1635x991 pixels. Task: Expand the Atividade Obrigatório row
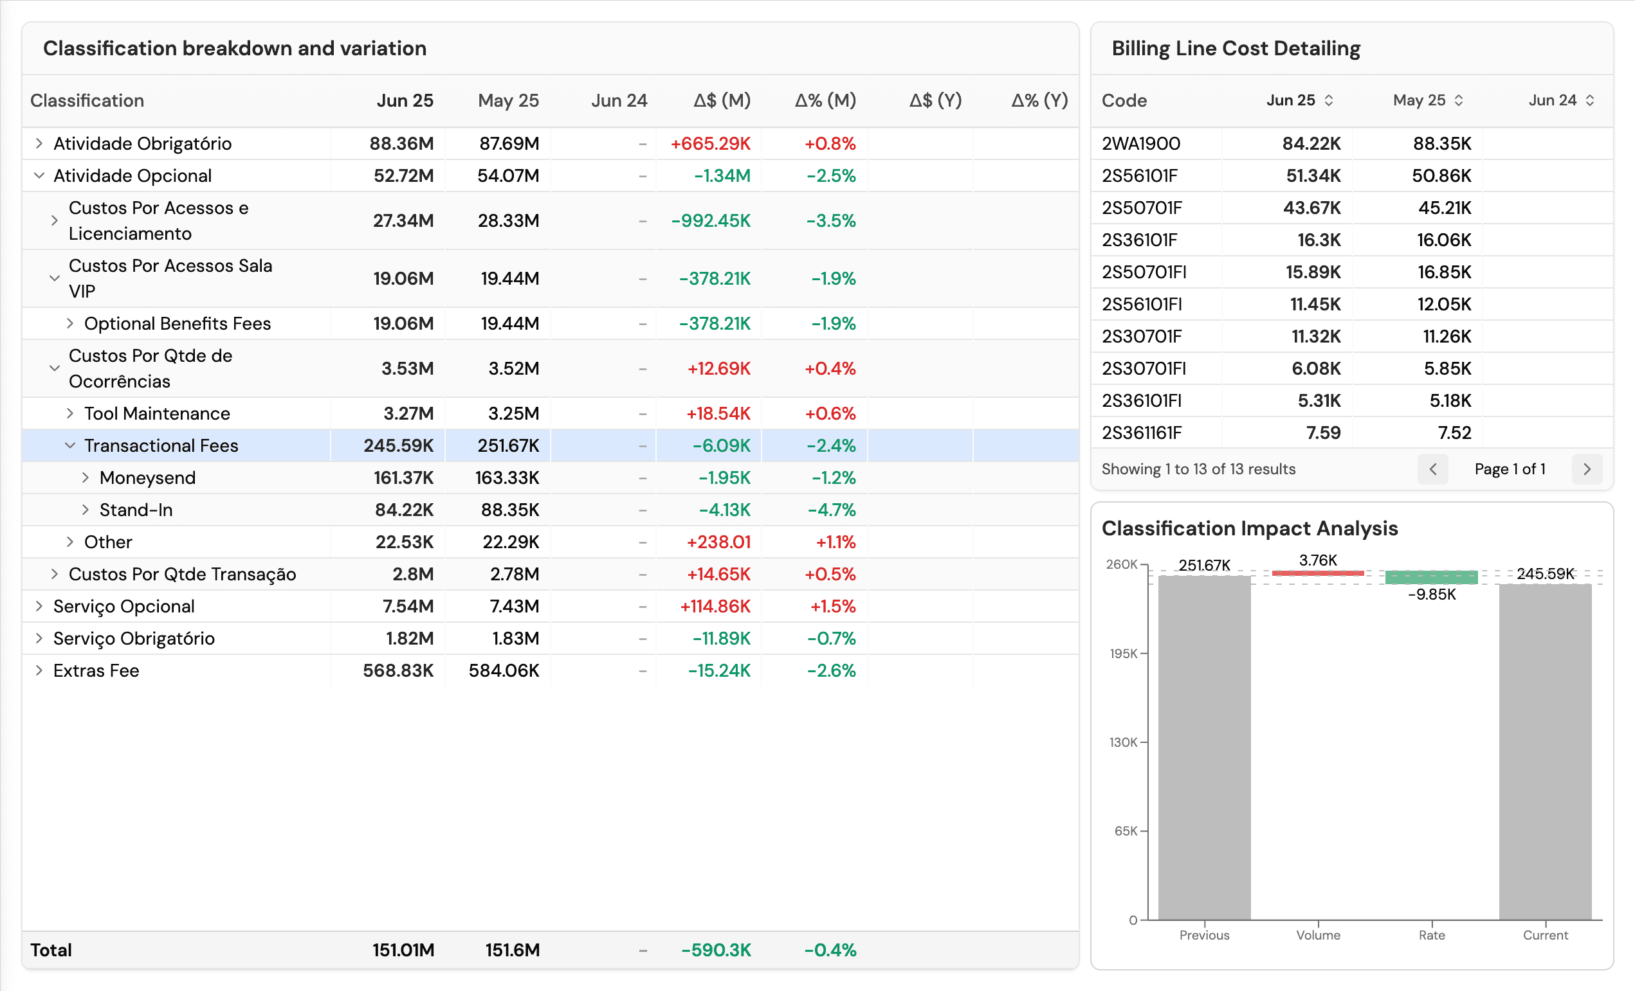[x=39, y=143]
